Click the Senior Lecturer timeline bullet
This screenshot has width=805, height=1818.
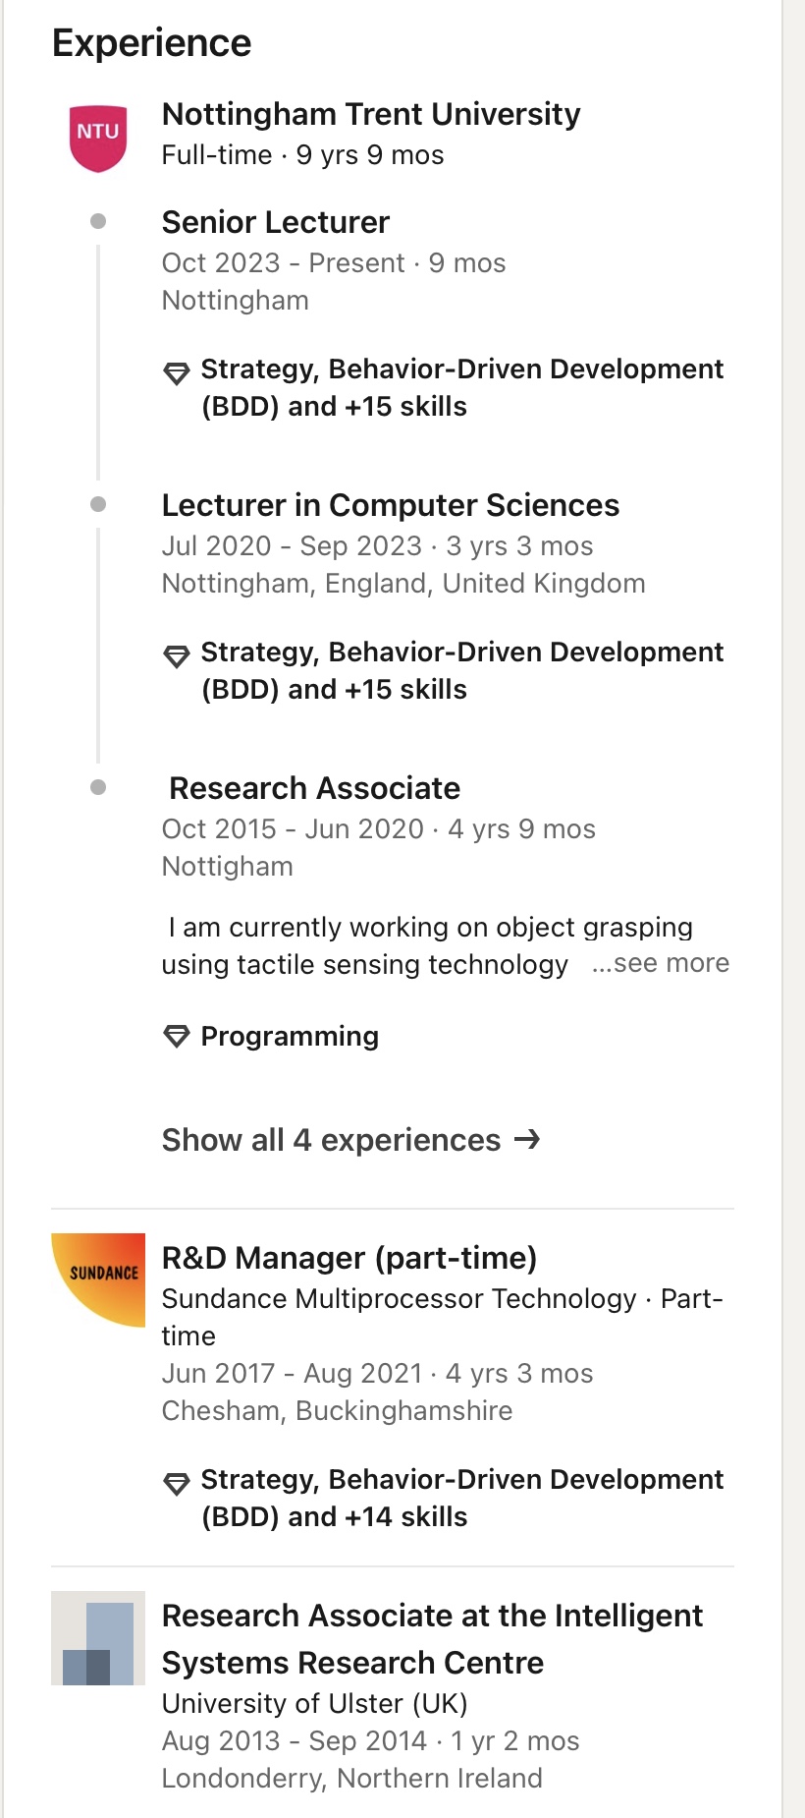(98, 221)
